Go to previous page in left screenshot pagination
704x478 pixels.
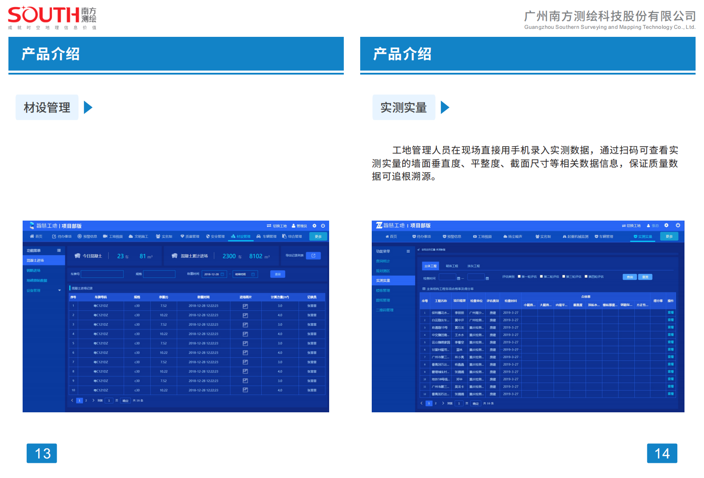click(x=72, y=400)
